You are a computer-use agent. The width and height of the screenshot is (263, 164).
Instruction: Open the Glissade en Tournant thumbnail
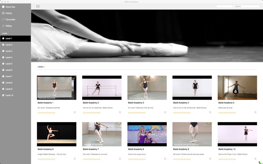(x=102, y=134)
